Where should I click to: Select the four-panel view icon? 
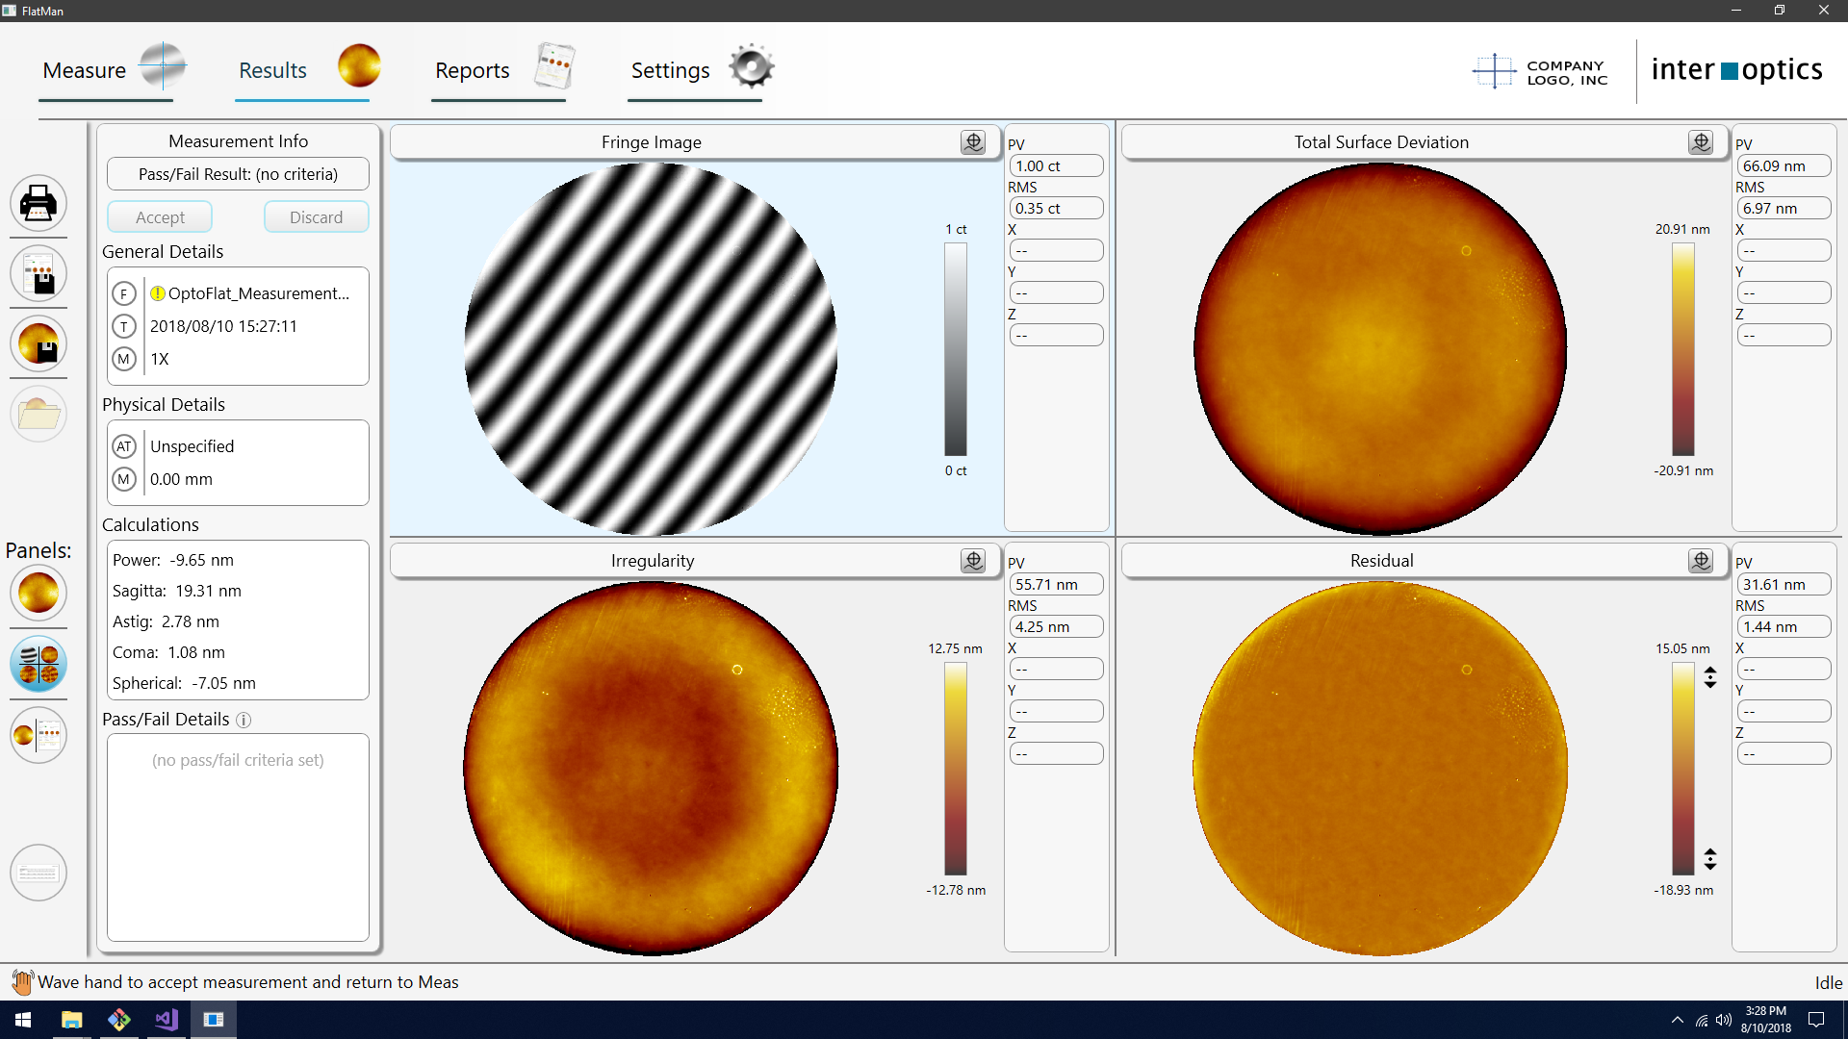click(x=38, y=664)
